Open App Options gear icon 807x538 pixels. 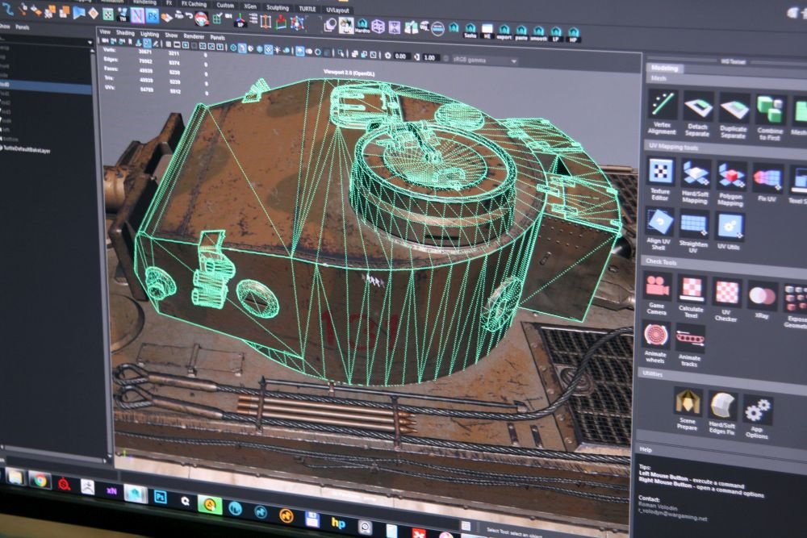coord(758,410)
